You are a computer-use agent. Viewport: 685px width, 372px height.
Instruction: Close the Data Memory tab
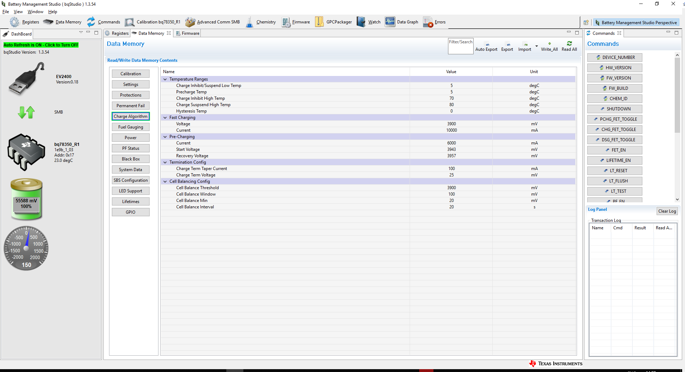(169, 33)
